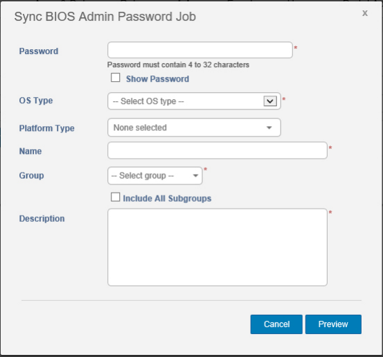This screenshot has width=383, height=357.
Task: Click the OS Type label
Action: click(x=36, y=101)
